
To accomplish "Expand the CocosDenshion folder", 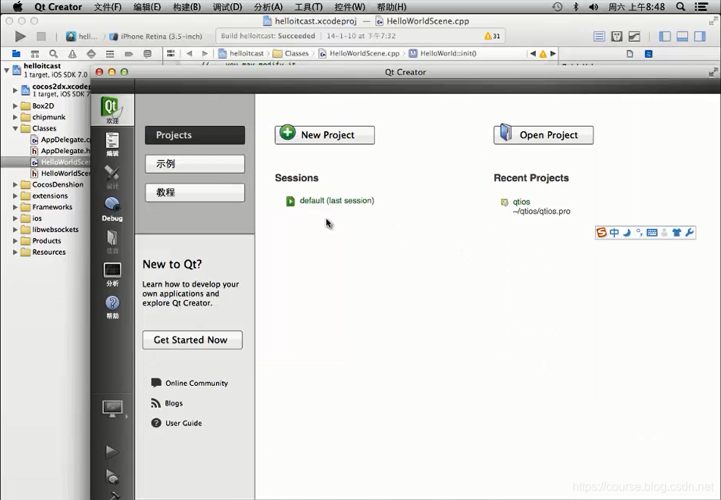I will pyautogui.click(x=15, y=184).
